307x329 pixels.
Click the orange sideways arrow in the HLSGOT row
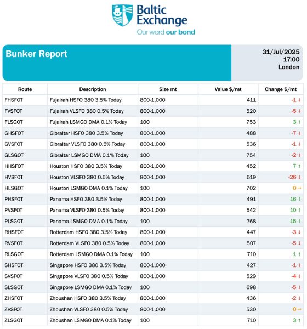[x=299, y=188]
